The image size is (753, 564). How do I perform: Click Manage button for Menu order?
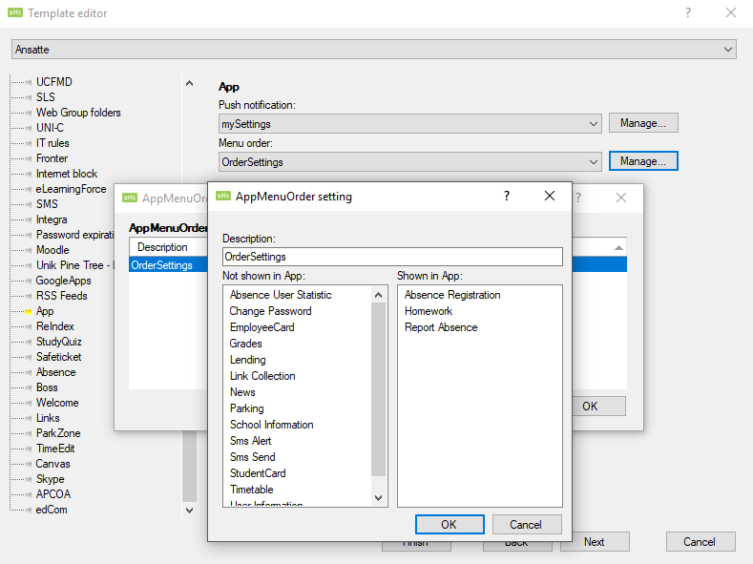point(643,161)
